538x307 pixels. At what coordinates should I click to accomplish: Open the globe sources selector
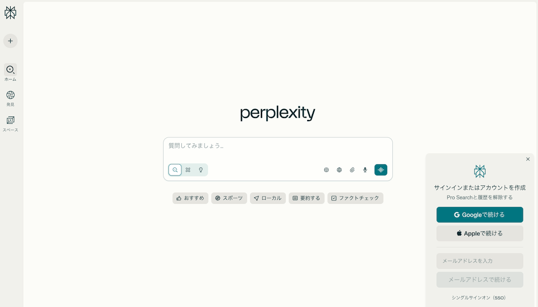(x=339, y=170)
